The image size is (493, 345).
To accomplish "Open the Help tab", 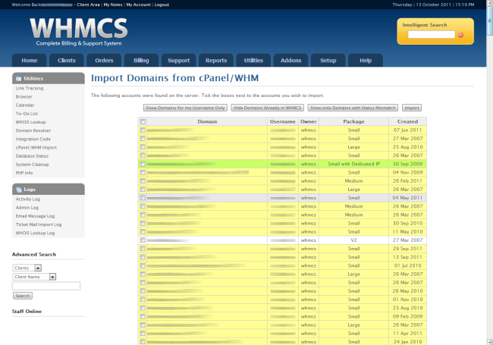I will pos(366,61).
